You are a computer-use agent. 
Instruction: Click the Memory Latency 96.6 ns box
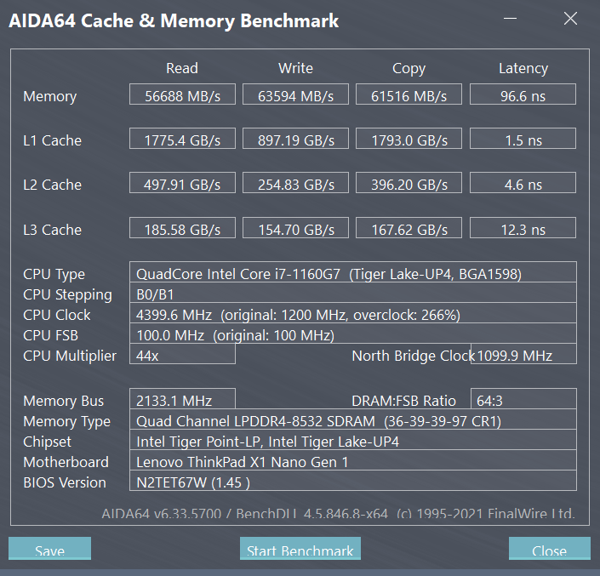pyautogui.click(x=523, y=94)
